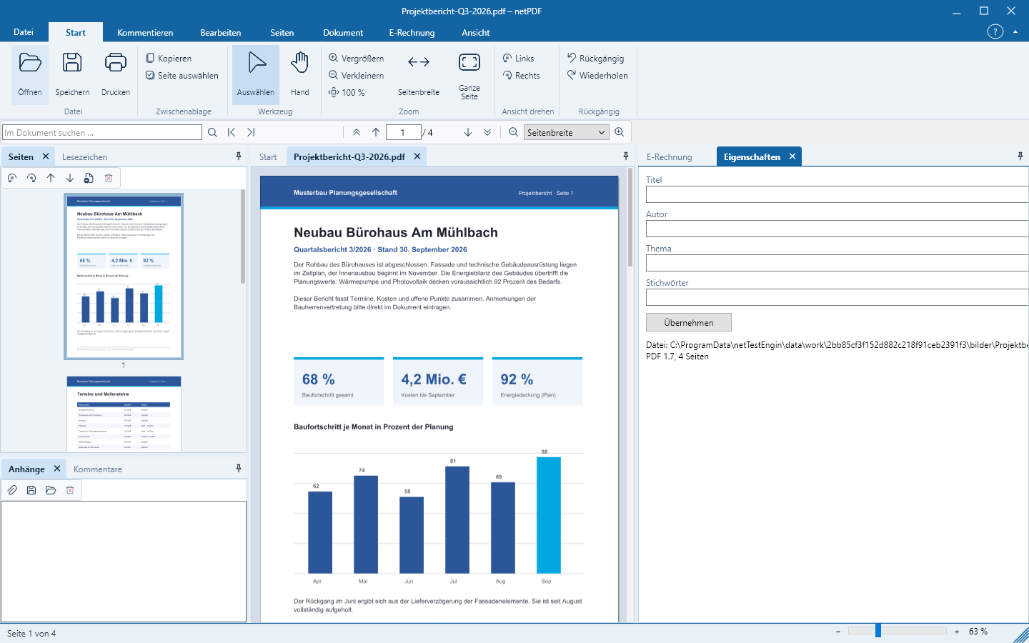This screenshot has height=643, width=1029.
Task: Delete page icon in Seiten toolbar
Action: click(109, 178)
